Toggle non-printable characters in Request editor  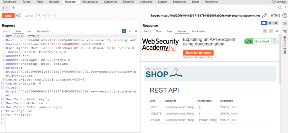(x=130, y=31)
